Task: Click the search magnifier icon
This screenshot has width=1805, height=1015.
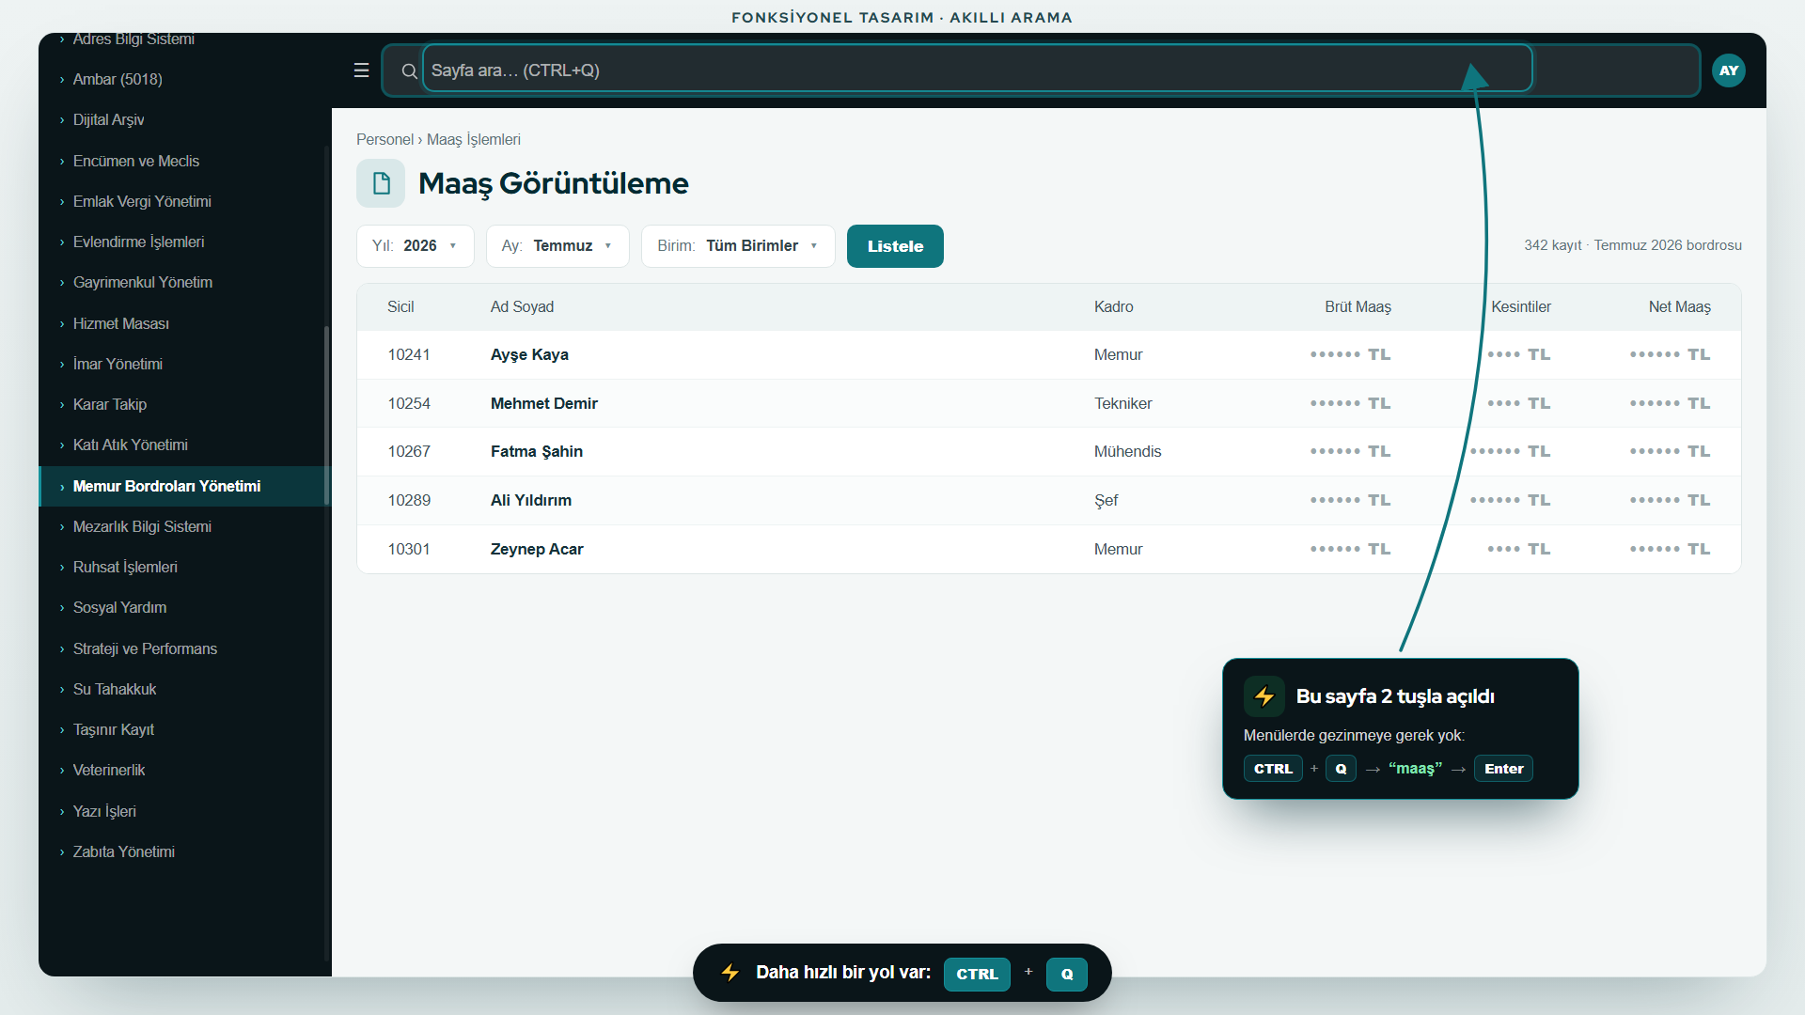Action: click(409, 70)
